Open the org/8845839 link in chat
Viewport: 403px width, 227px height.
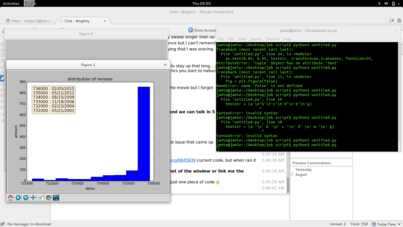[x=183, y=160]
